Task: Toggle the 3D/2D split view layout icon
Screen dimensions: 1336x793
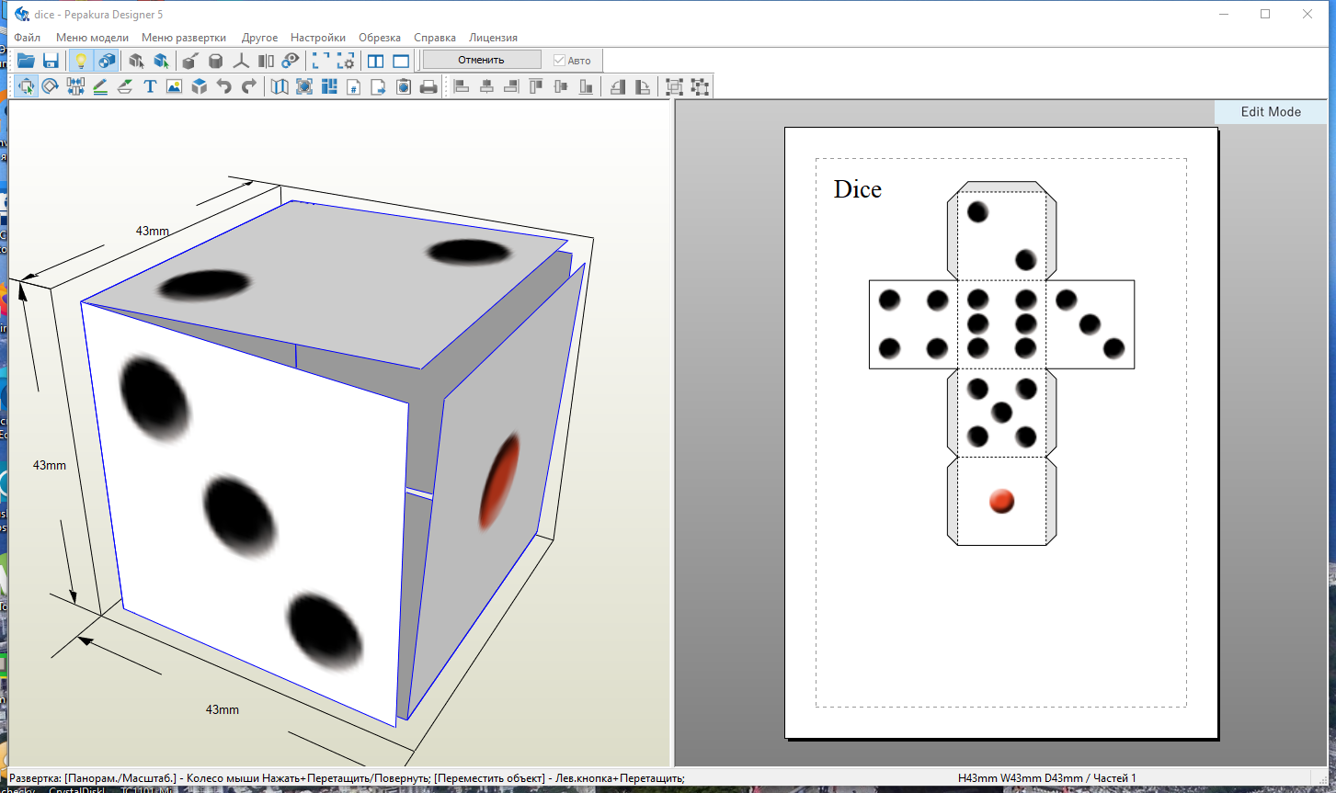Action: coord(376,61)
